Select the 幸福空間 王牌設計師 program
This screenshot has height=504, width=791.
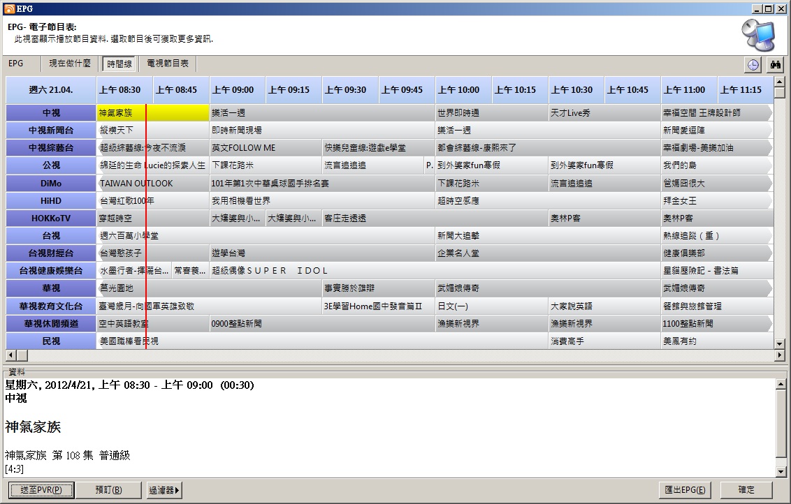click(x=718, y=113)
